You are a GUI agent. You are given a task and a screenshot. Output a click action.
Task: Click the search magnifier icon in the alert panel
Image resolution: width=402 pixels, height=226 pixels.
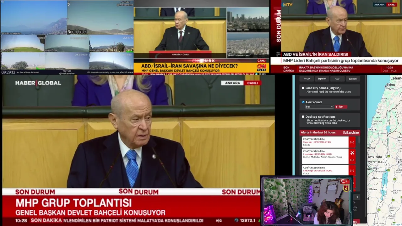tap(357, 197)
